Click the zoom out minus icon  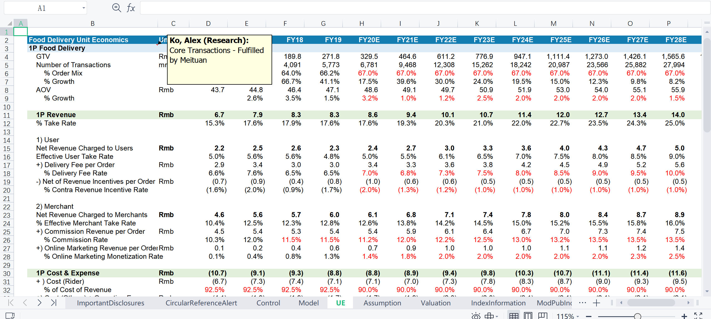pos(589,316)
